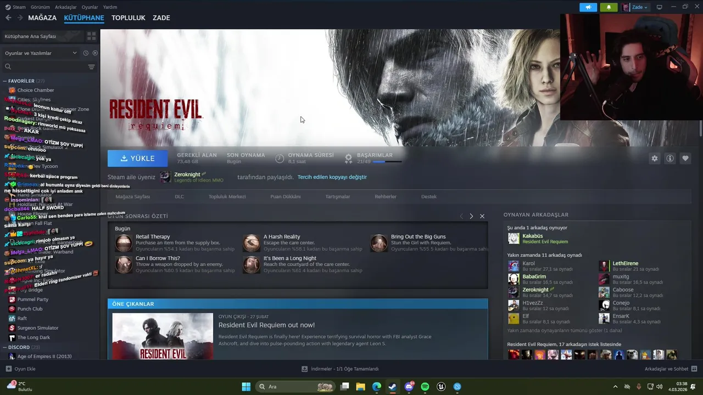Open the Steam announcements megaphone button
This screenshot has height=395, width=703.
click(x=588, y=7)
